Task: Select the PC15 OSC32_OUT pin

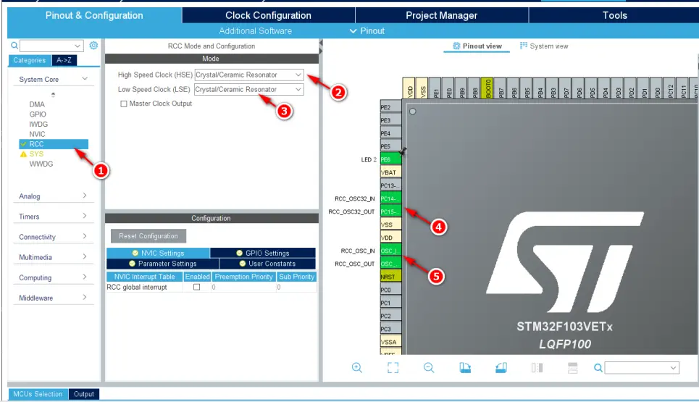Action: 390,212
